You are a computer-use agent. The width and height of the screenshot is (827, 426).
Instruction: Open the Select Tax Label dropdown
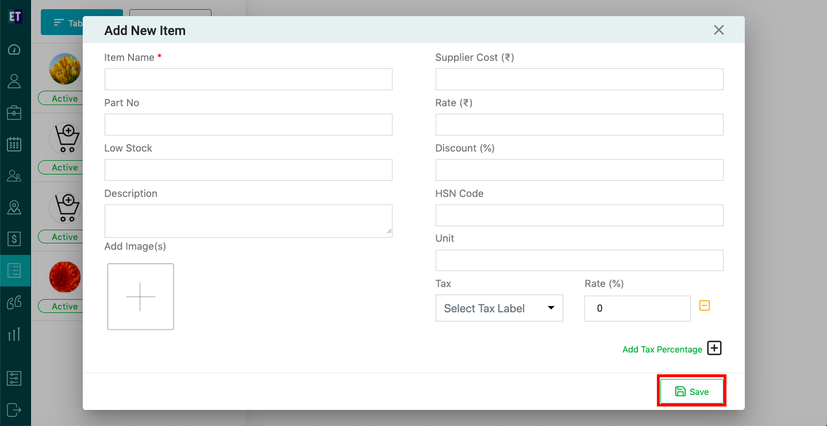pos(499,308)
